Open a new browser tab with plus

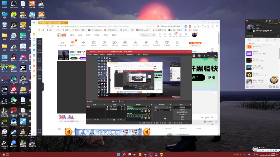click(70, 23)
